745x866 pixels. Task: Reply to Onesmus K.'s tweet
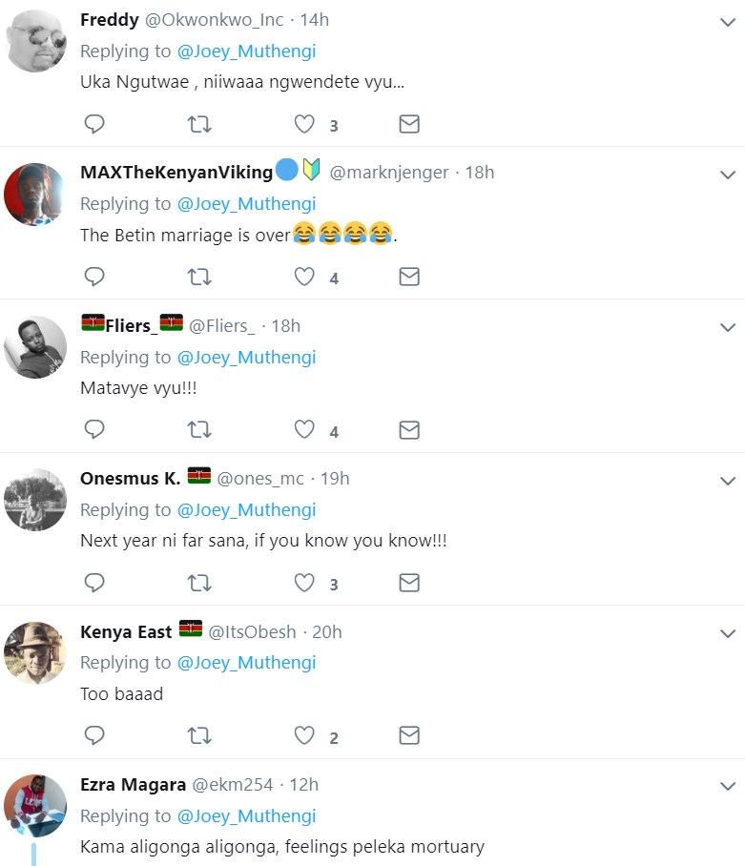[x=94, y=583]
